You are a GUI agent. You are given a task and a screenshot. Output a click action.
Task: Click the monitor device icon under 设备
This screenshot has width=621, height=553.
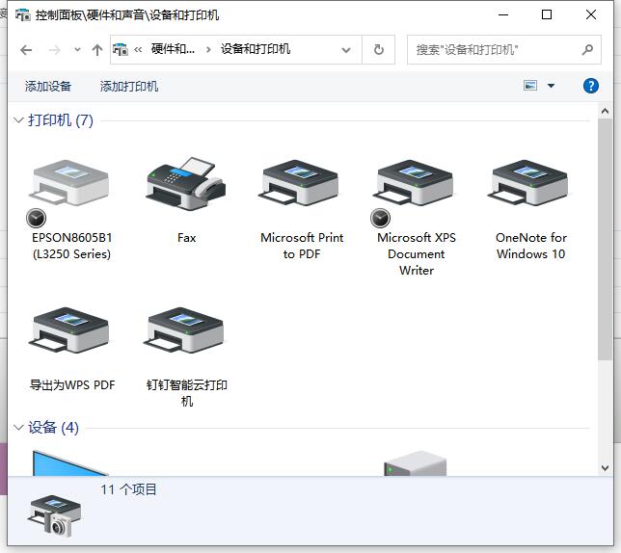click(69, 462)
